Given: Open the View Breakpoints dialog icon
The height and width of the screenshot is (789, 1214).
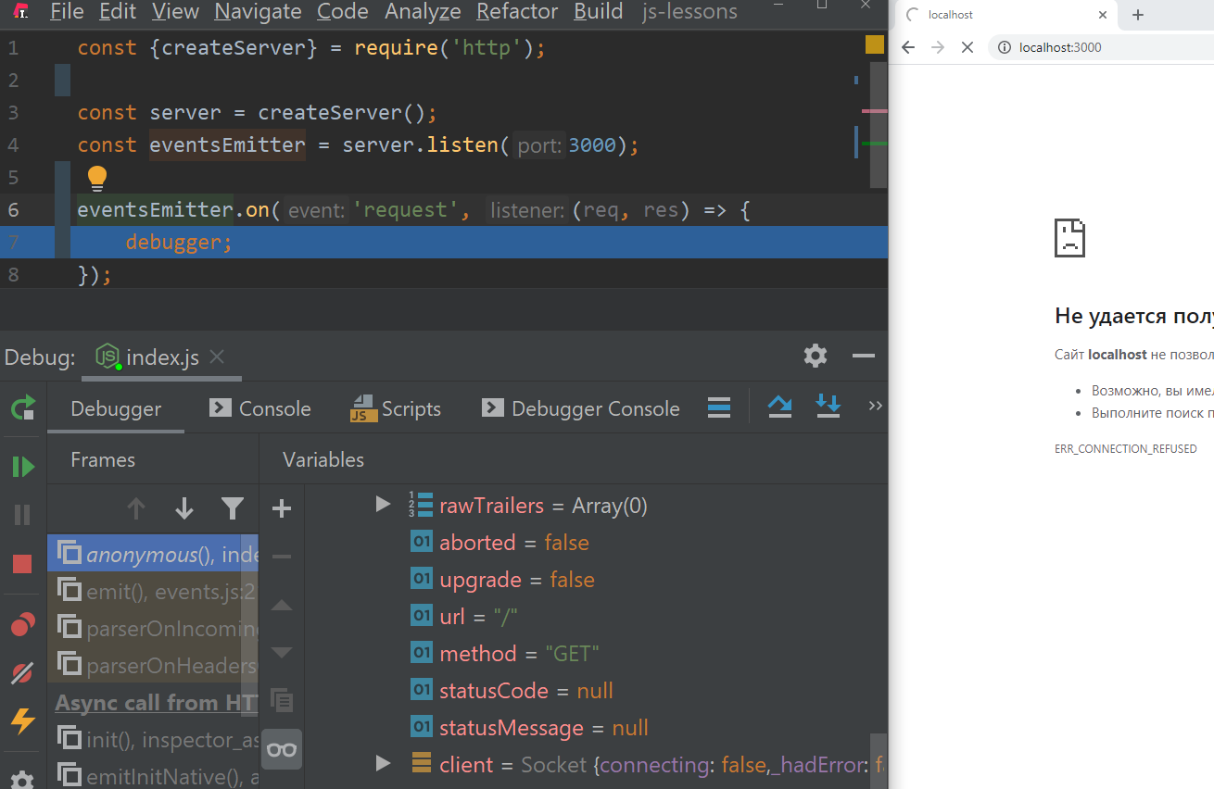Looking at the screenshot, I should (x=22, y=626).
